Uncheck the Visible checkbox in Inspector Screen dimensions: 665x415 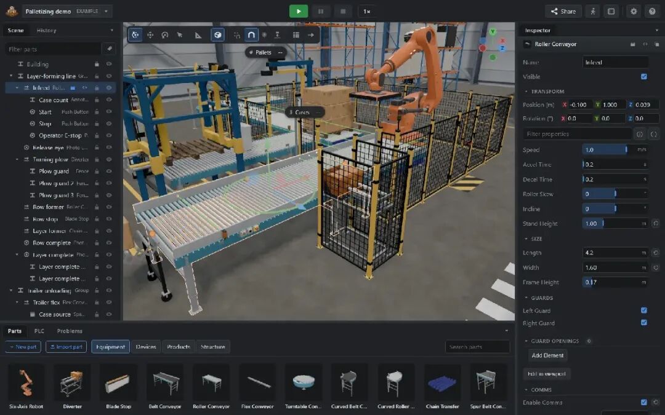(644, 77)
